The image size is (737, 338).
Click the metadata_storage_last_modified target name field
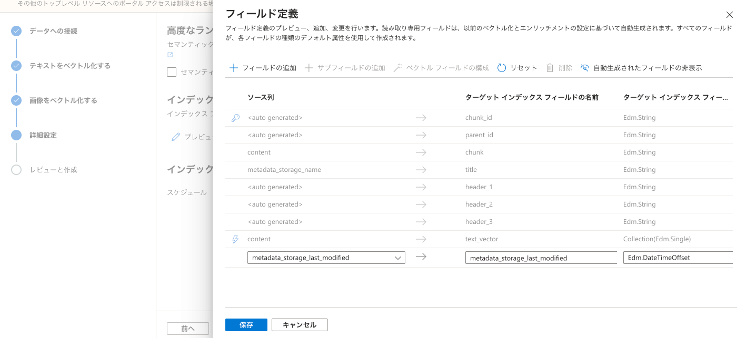(541, 258)
